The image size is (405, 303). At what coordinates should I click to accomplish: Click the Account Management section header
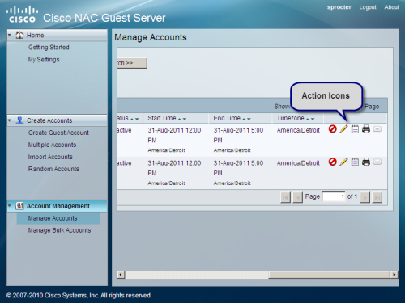point(57,206)
